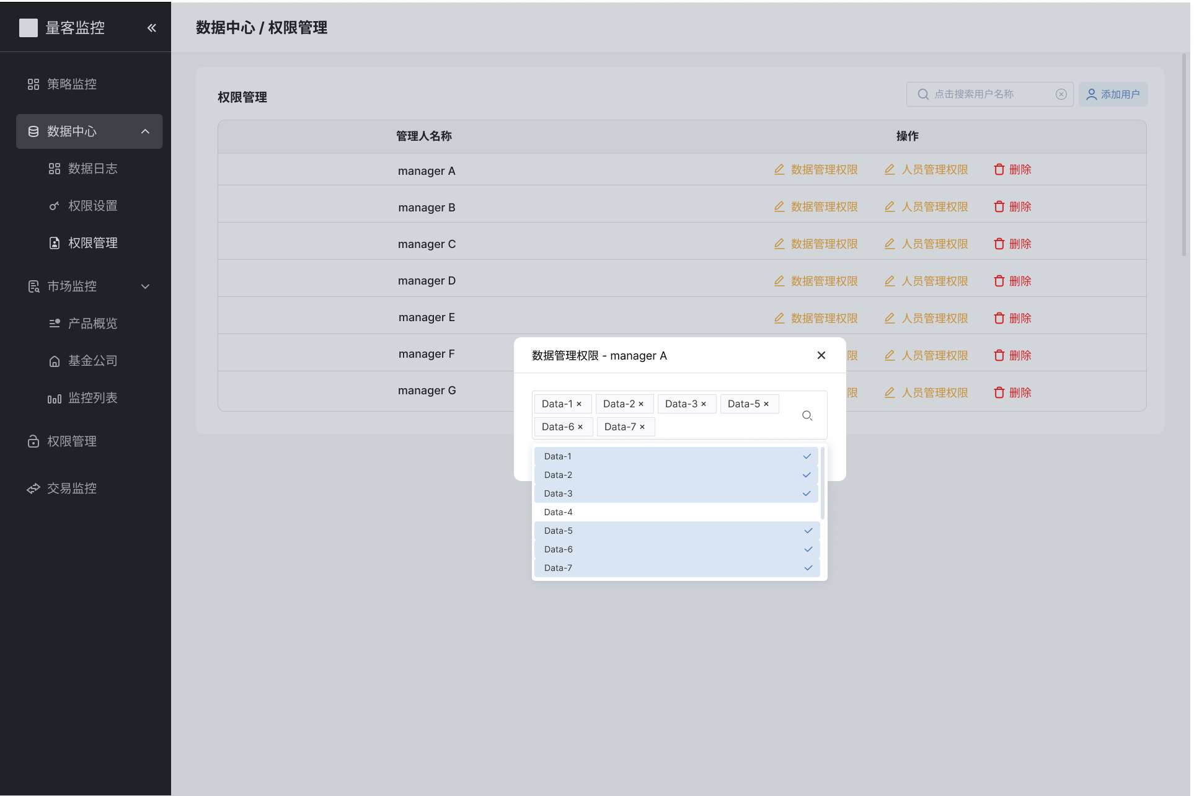1194x796 pixels.
Task: Click the multi-select tag box area
Action: 719,427
